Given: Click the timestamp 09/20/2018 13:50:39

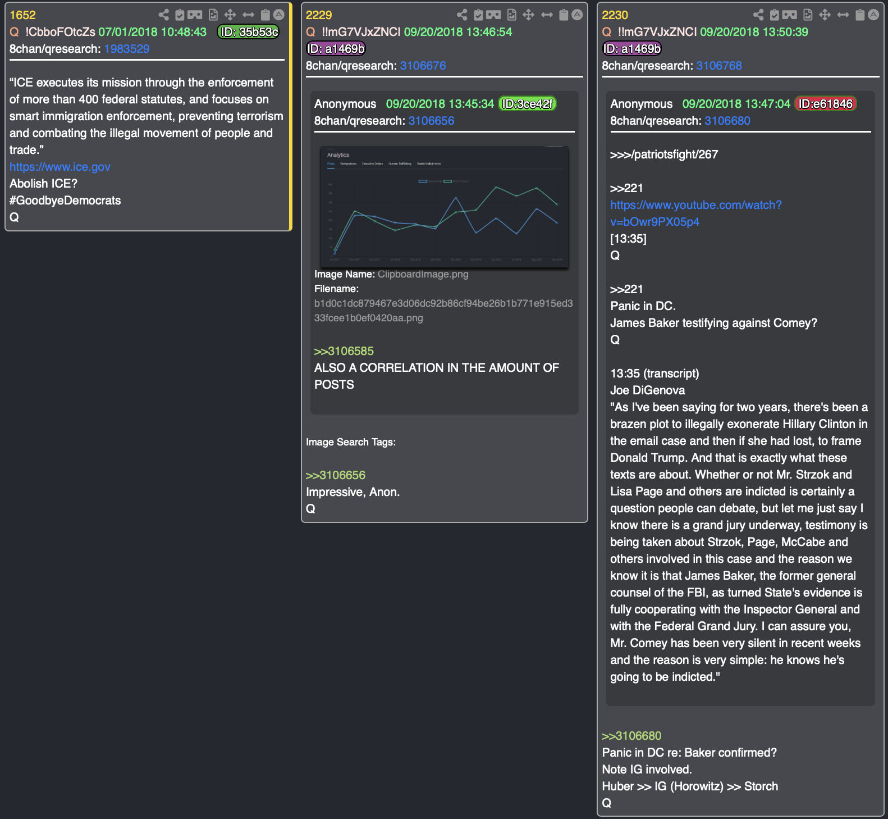Looking at the screenshot, I should pos(754,32).
